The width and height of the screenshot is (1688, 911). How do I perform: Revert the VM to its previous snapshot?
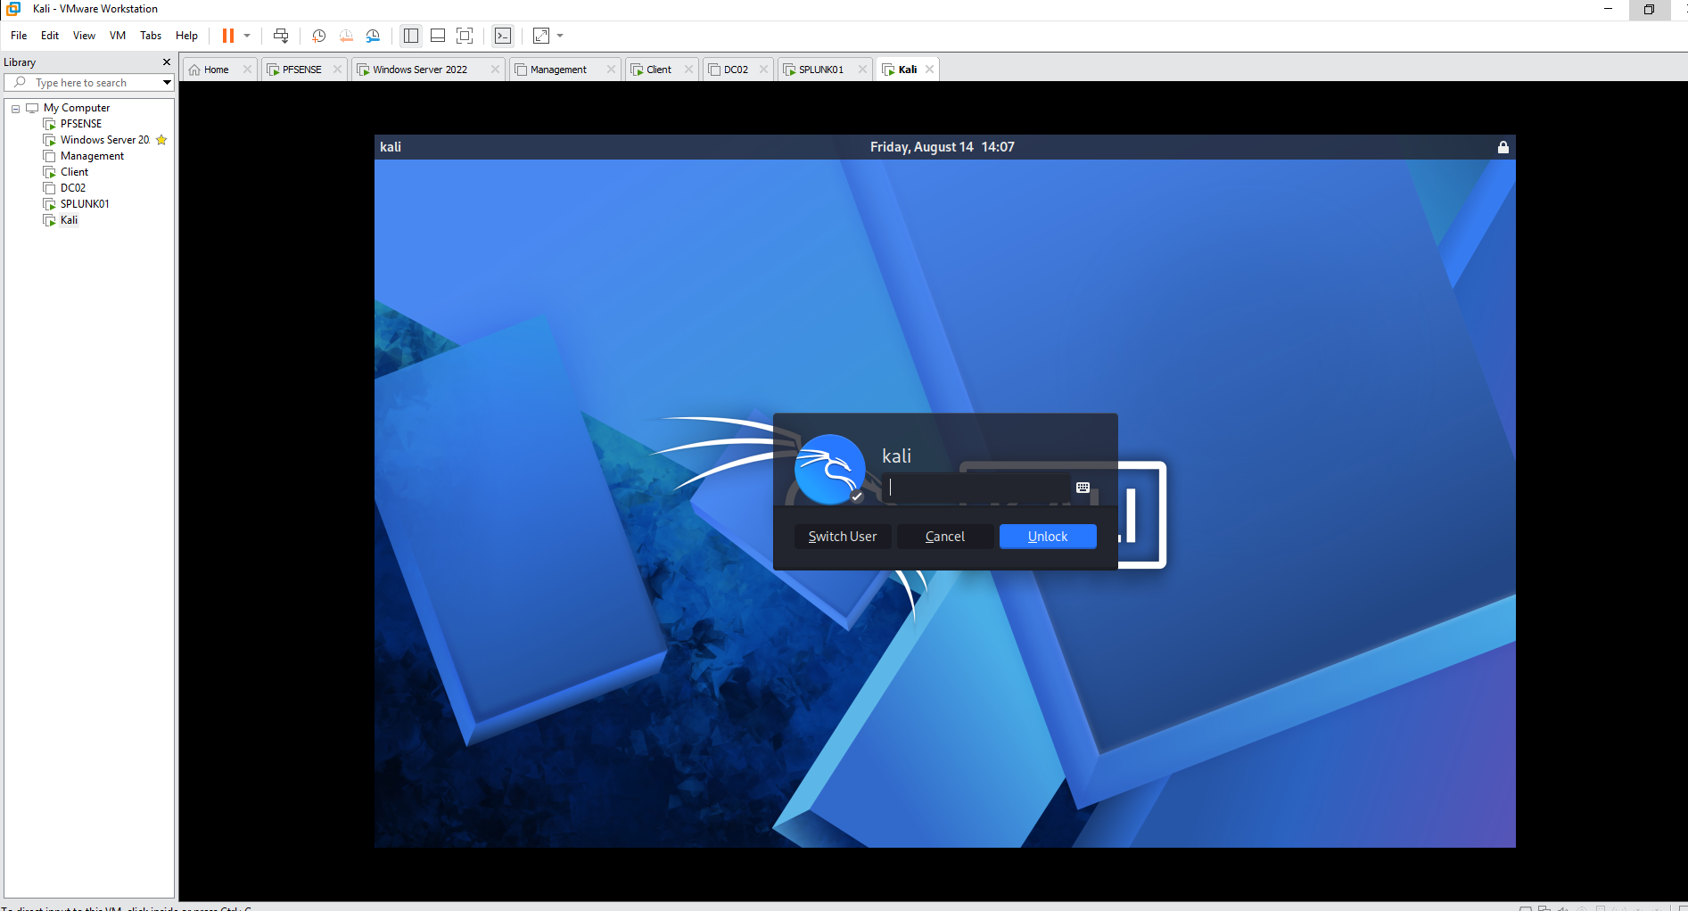(x=346, y=36)
